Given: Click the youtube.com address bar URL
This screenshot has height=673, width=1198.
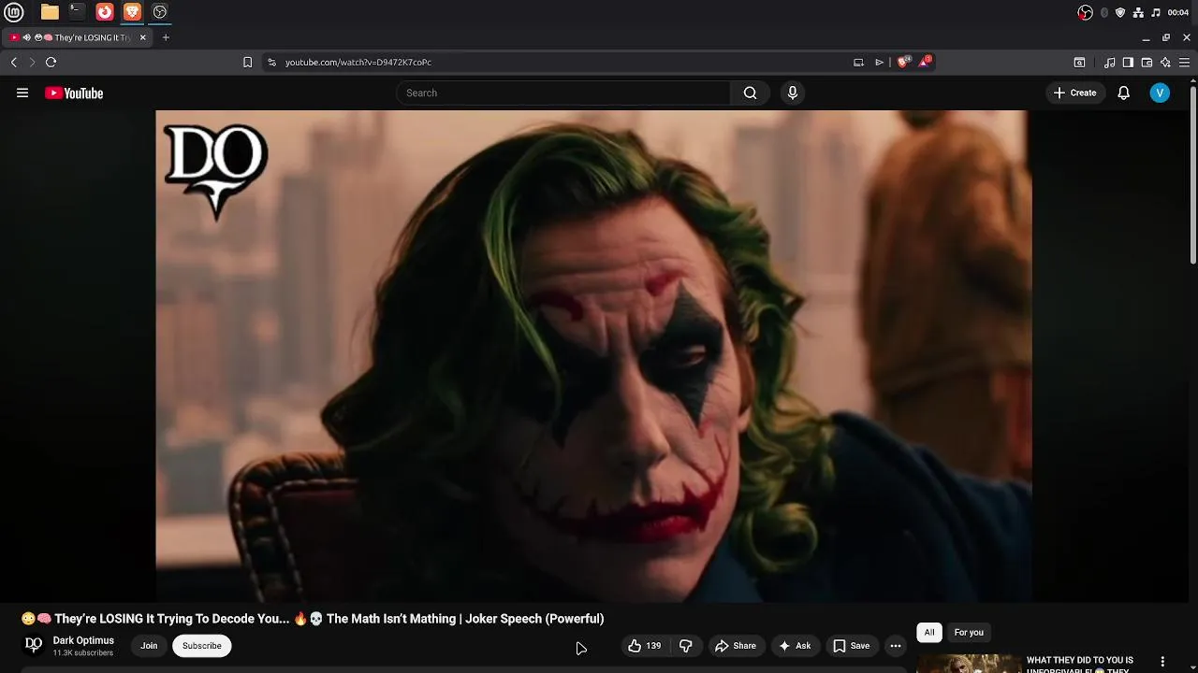Looking at the screenshot, I should coord(358,62).
